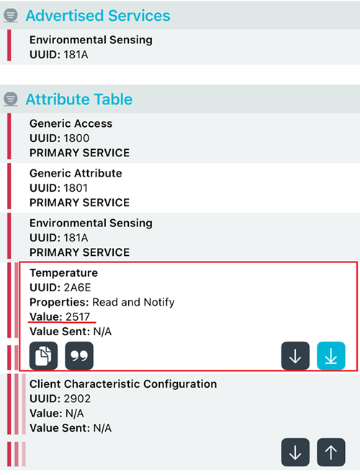
Task: Select the Generic Attribute primary service
Action: click(x=180, y=188)
